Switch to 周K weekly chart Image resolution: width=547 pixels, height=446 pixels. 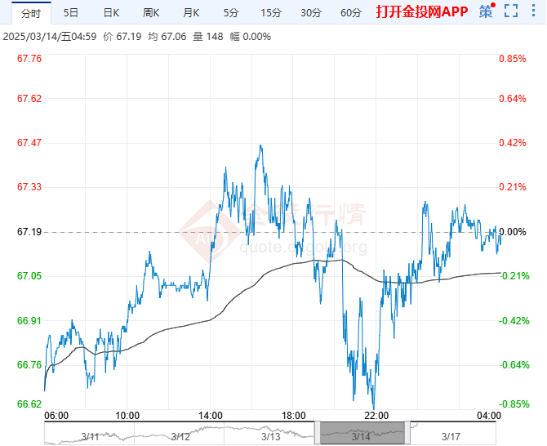point(151,12)
